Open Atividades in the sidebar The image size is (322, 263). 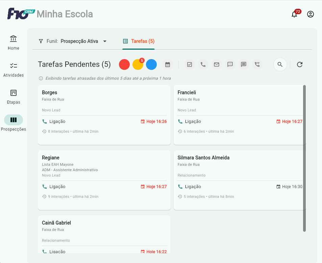point(14,70)
